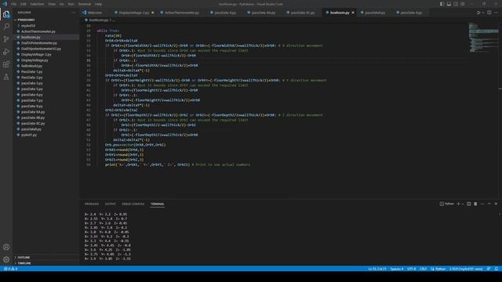This screenshot has width=502, height=282.
Task: Open the Run file dropdown arrow
Action: [483, 13]
